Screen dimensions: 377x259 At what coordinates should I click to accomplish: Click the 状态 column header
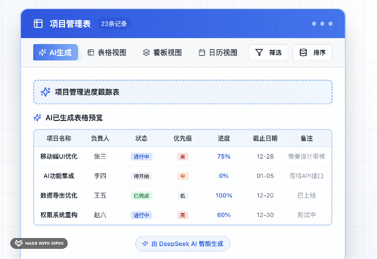[142, 138]
